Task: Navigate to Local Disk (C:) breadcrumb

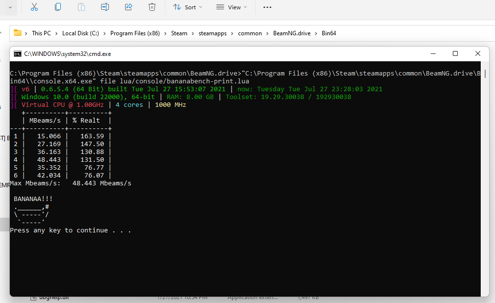Action: pyautogui.click(x=80, y=33)
